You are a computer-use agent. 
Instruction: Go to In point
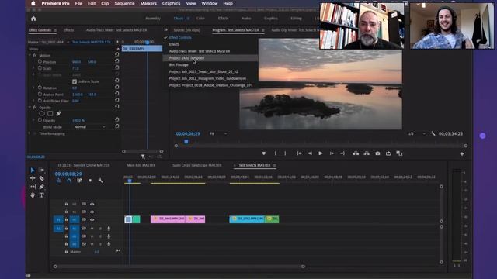coord(299,153)
